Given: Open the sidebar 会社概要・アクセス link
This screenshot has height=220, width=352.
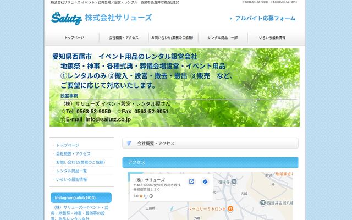Looking at the screenshot, I should (73, 154).
